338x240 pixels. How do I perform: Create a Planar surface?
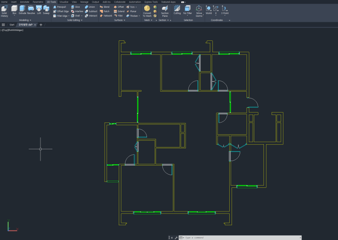click(x=131, y=11)
